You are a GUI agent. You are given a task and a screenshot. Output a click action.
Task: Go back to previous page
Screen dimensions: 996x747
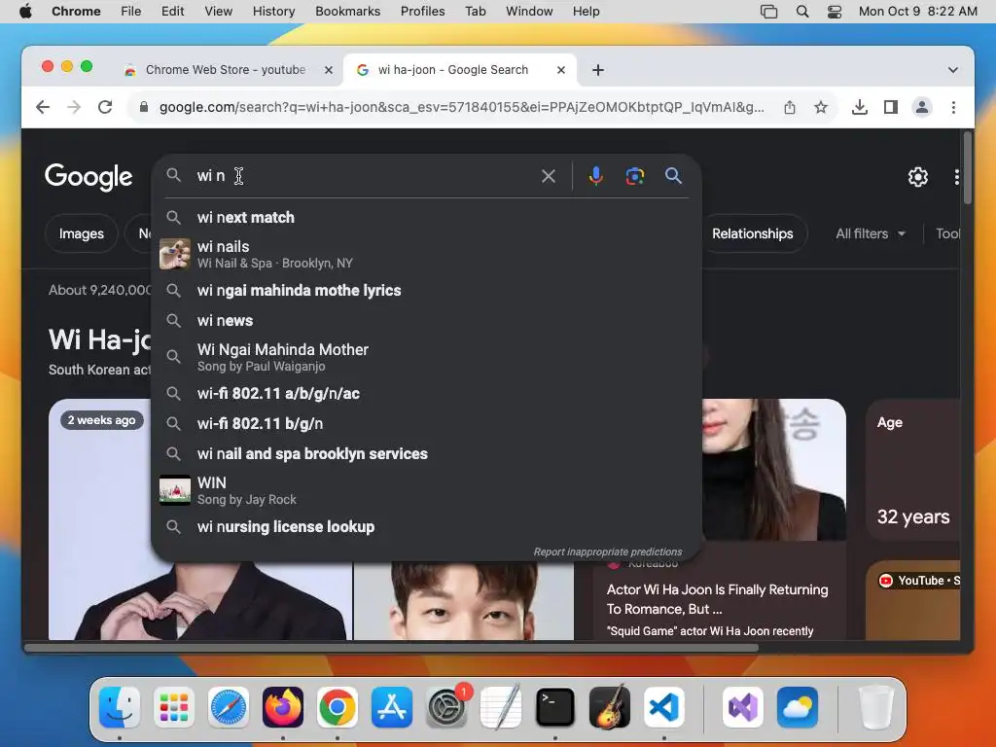[43, 107]
